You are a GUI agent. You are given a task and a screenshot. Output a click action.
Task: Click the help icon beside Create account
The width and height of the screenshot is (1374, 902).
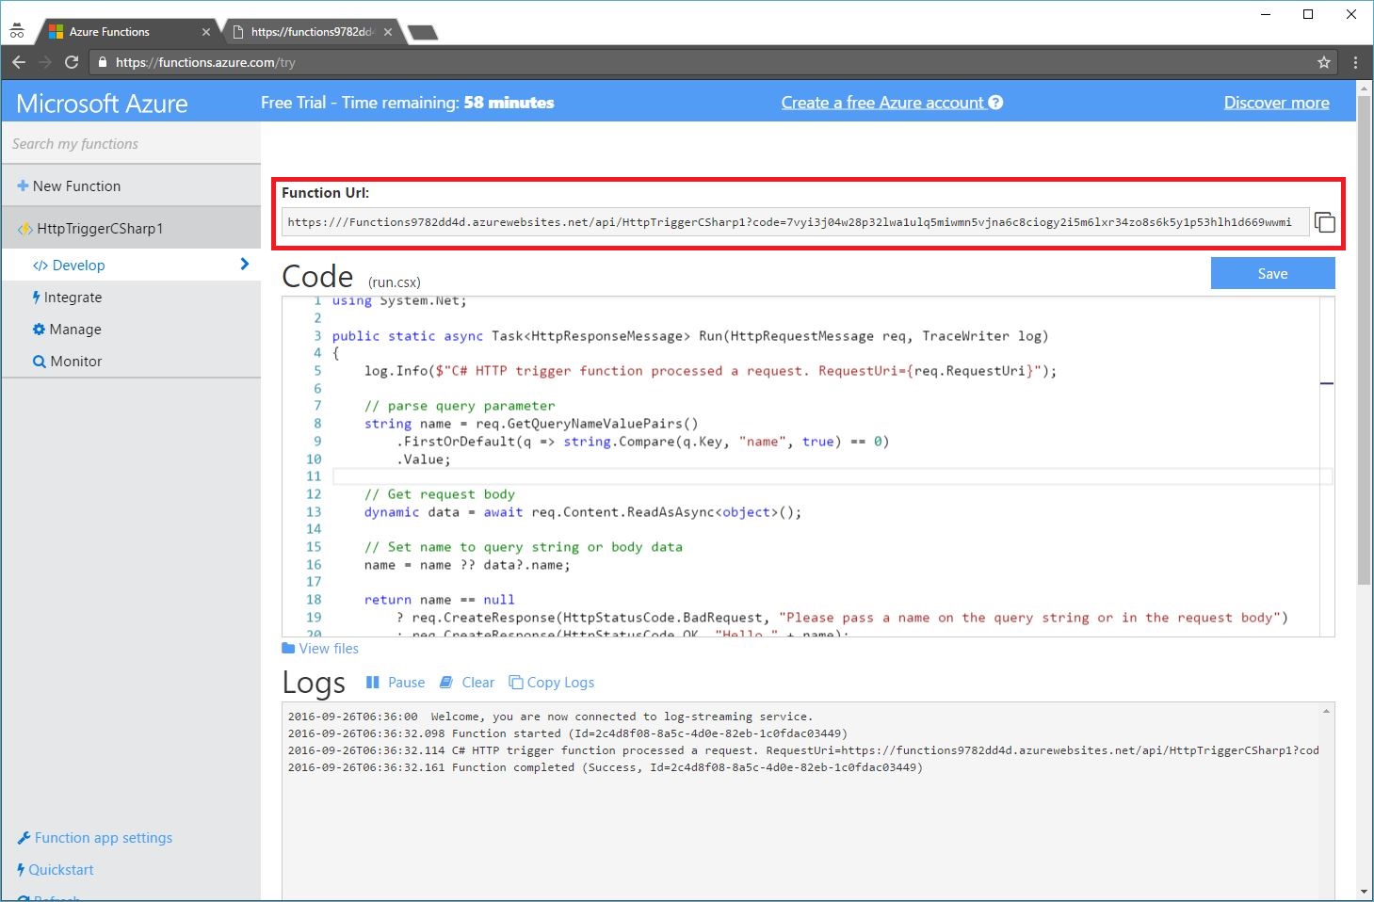point(995,103)
